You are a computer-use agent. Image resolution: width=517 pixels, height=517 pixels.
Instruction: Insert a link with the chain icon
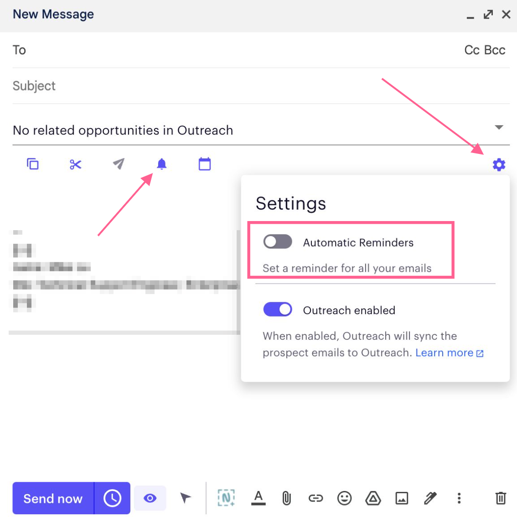coord(315,498)
